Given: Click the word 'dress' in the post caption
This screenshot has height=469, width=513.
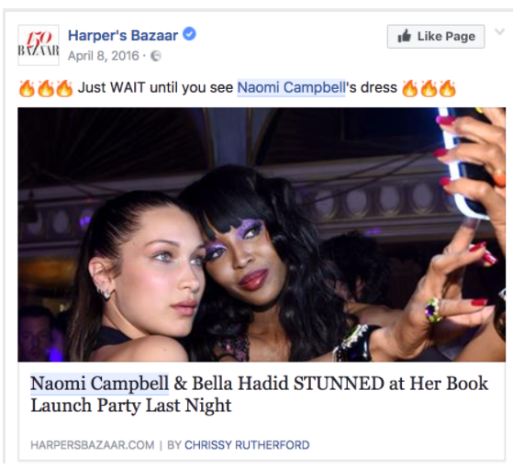Looking at the screenshot, I should (378, 88).
